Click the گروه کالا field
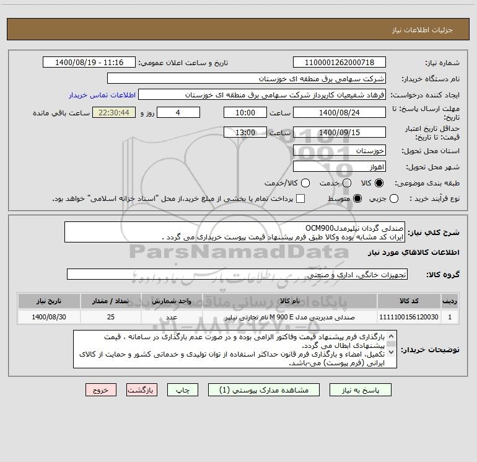 (237, 274)
